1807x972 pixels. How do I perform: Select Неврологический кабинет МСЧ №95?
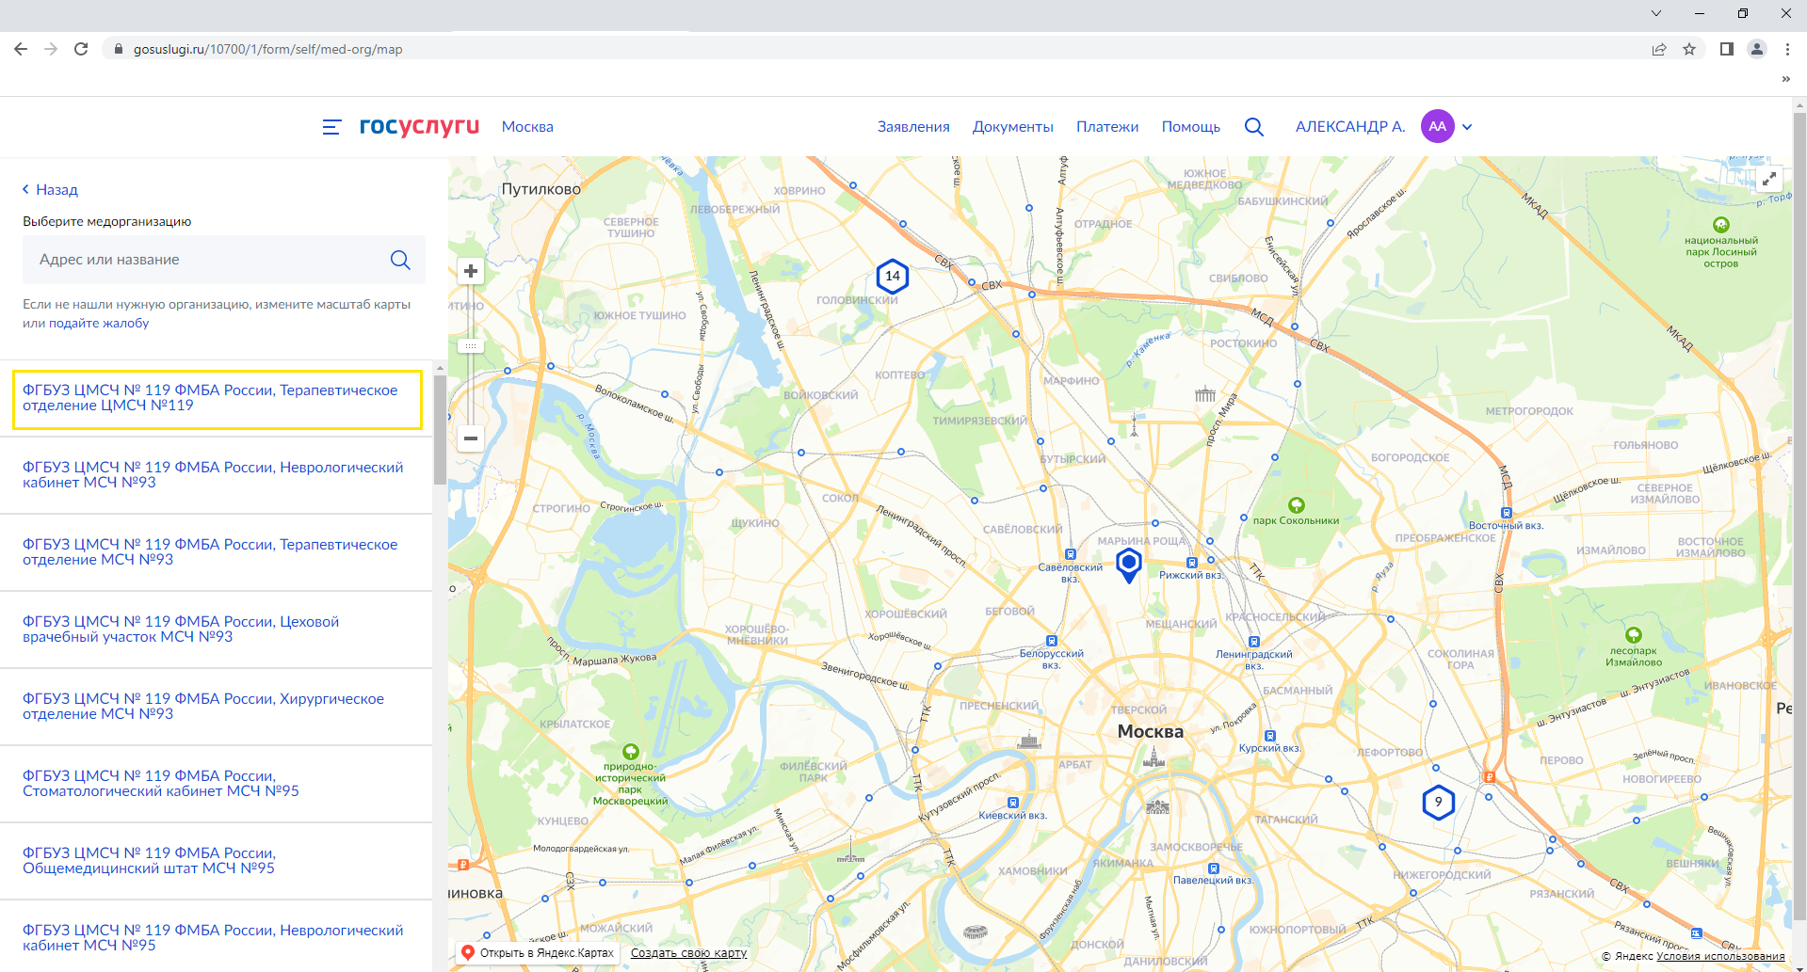tap(216, 937)
